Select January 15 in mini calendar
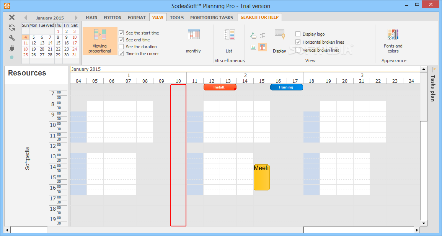 click(x=58, y=43)
